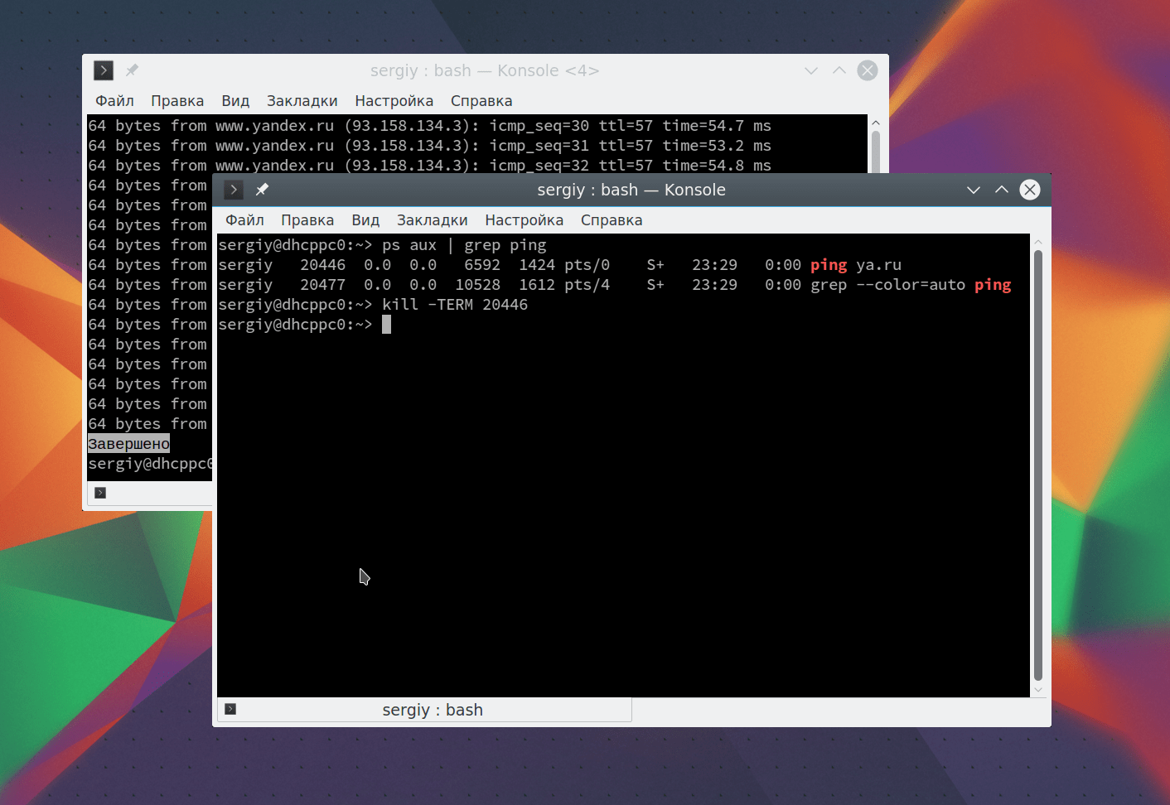Image resolution: width=1170 pixels, height=805 pixels.
Task: Open the Файл menu in front Konsole
Action: (244, 220)
